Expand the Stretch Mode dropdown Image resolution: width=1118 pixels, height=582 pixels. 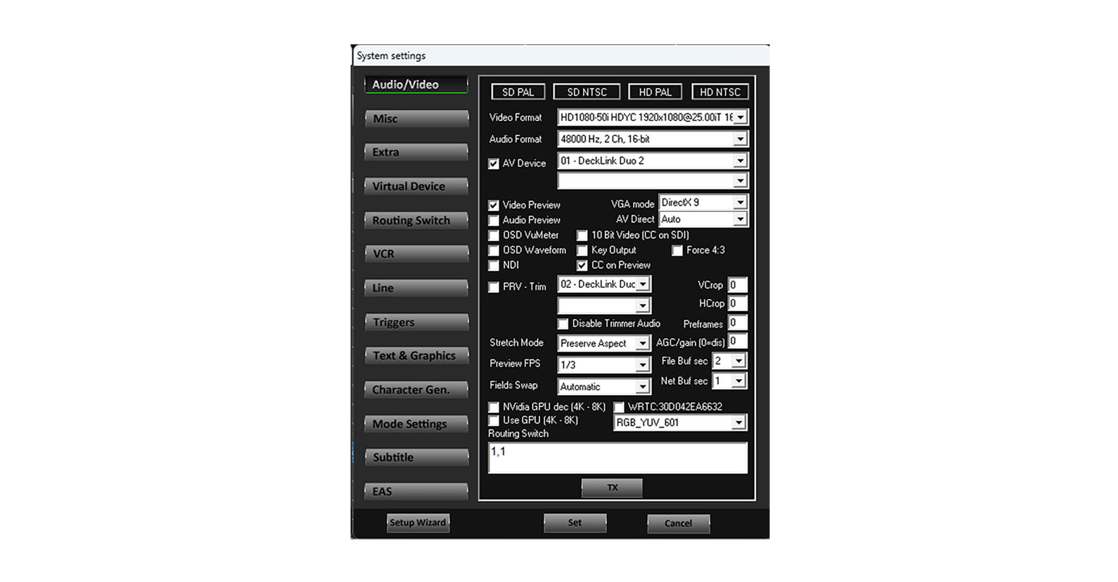click(x=642, y=343)
